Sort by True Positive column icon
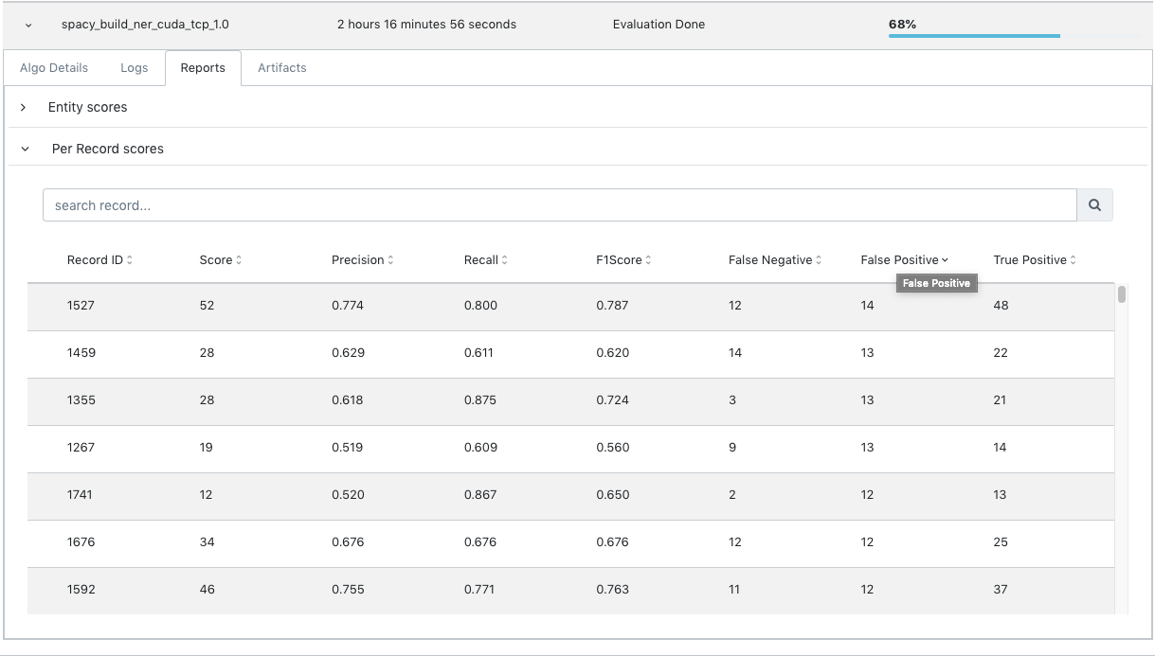Screen dimensions: 1155x656 (1073, 260)
